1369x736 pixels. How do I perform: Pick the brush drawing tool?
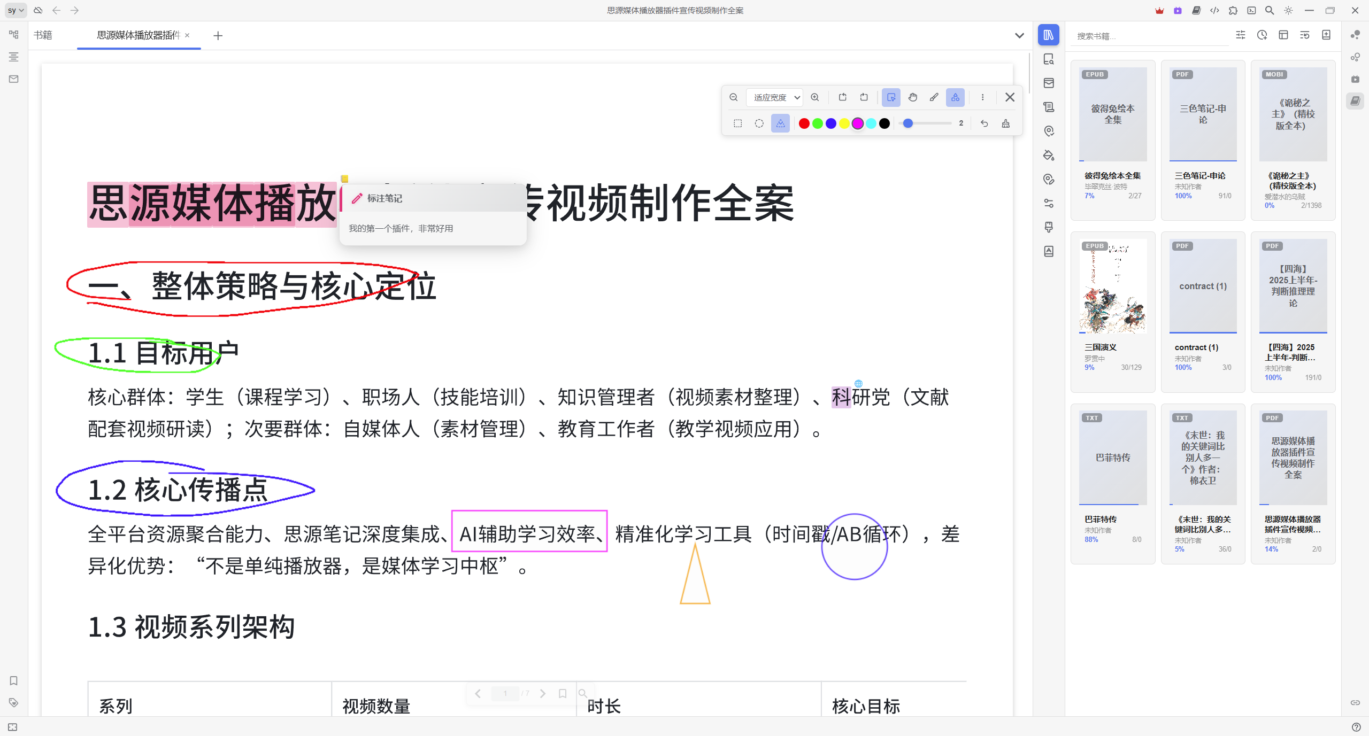[x=934, y=97]
